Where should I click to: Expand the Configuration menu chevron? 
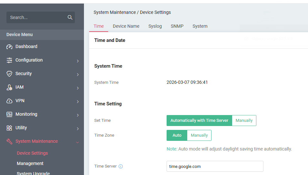click(x=78, y=61)
